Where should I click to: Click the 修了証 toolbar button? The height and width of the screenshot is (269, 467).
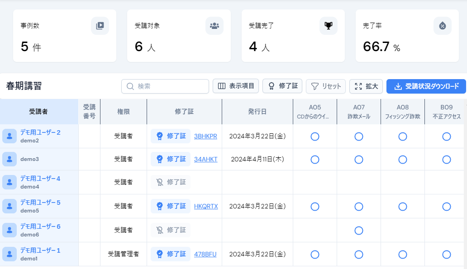282,86
